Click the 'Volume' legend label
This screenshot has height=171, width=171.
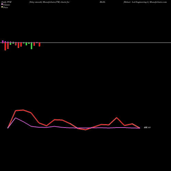tap(6, 5)
